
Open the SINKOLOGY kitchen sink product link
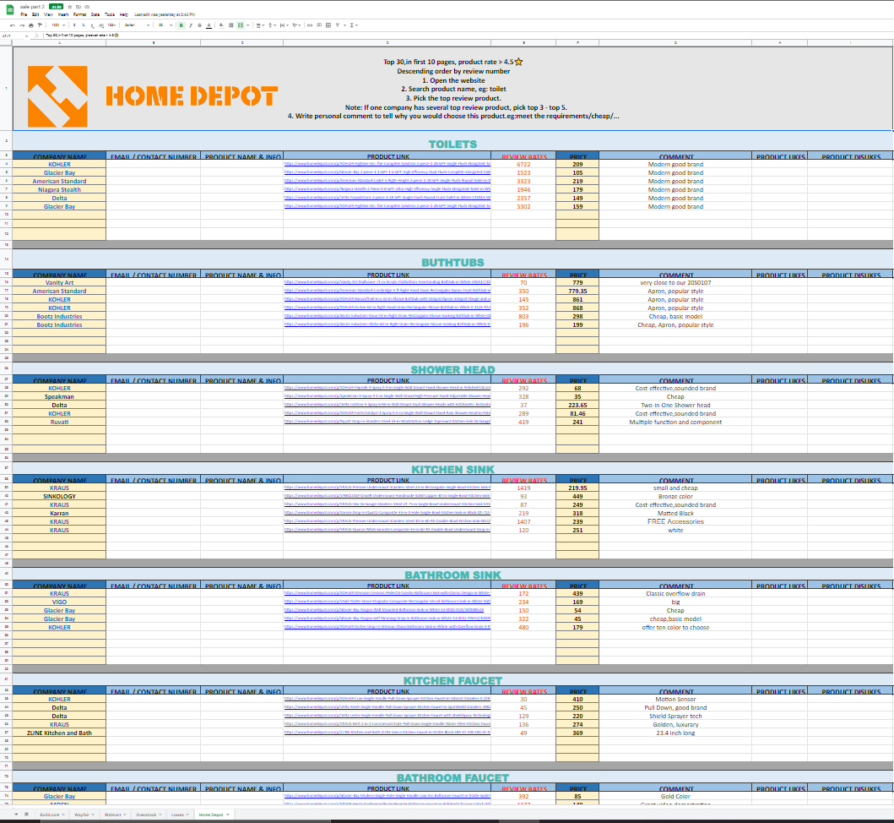point(387,496)
